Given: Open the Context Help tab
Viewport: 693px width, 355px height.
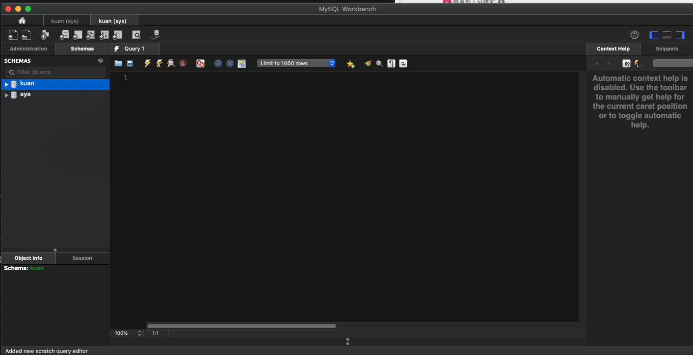Looking at the screenshot, I should 613,49.
